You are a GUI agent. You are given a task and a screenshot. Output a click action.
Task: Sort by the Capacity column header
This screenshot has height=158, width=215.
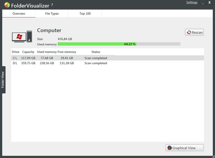[x=28, y=52]
